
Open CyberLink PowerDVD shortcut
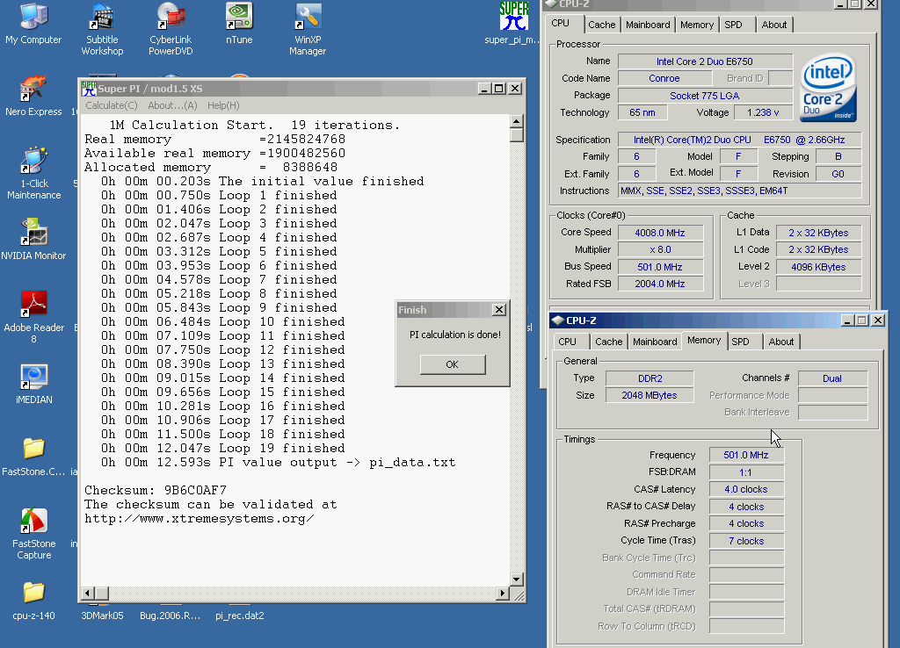click(171, 18)
